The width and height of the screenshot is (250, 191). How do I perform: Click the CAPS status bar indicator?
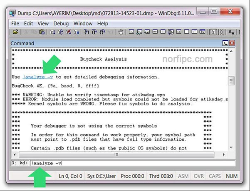(215, 176)
